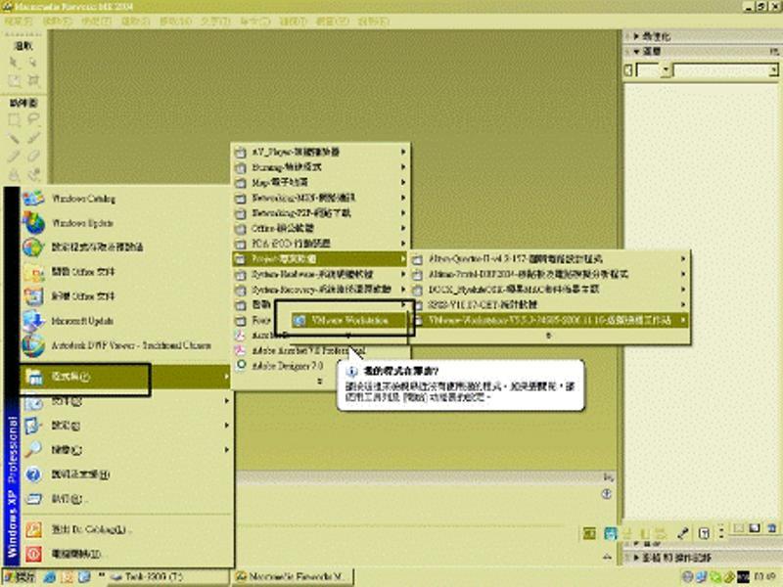
Task: Select the highlighted VMware-Workstation folder entry
Action: click(549, 321)
